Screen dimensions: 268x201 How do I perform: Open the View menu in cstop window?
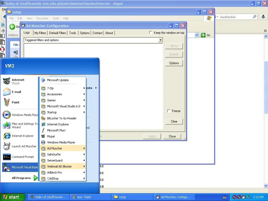[x=29, y=18]
